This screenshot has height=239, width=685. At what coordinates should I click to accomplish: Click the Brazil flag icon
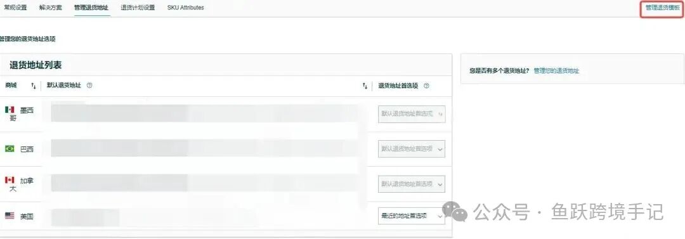click(x=10, y=149)
